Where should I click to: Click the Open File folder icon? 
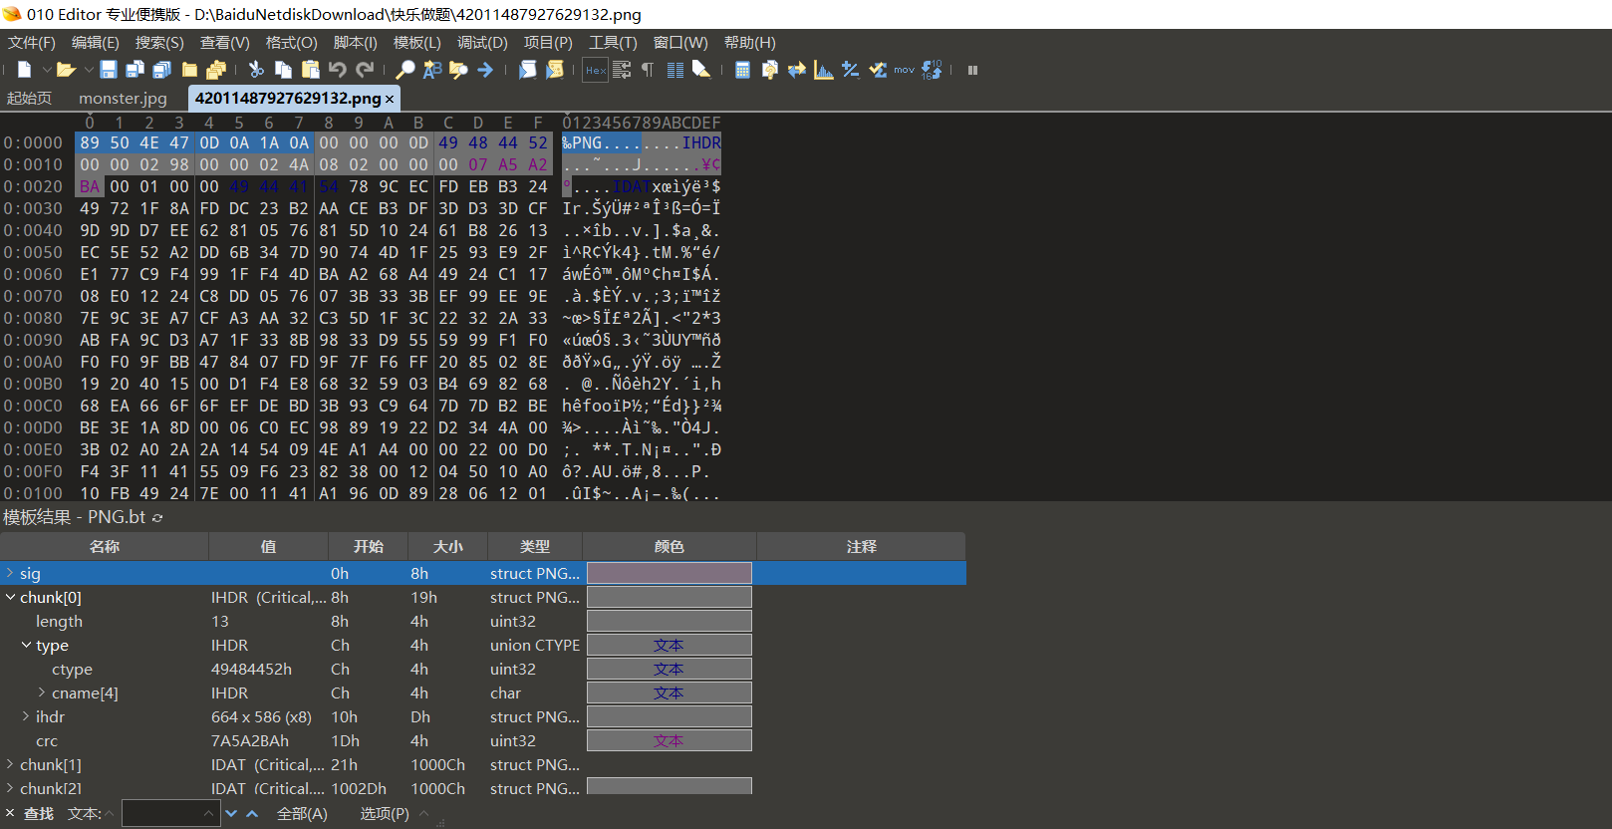click(x=66, y=70)
